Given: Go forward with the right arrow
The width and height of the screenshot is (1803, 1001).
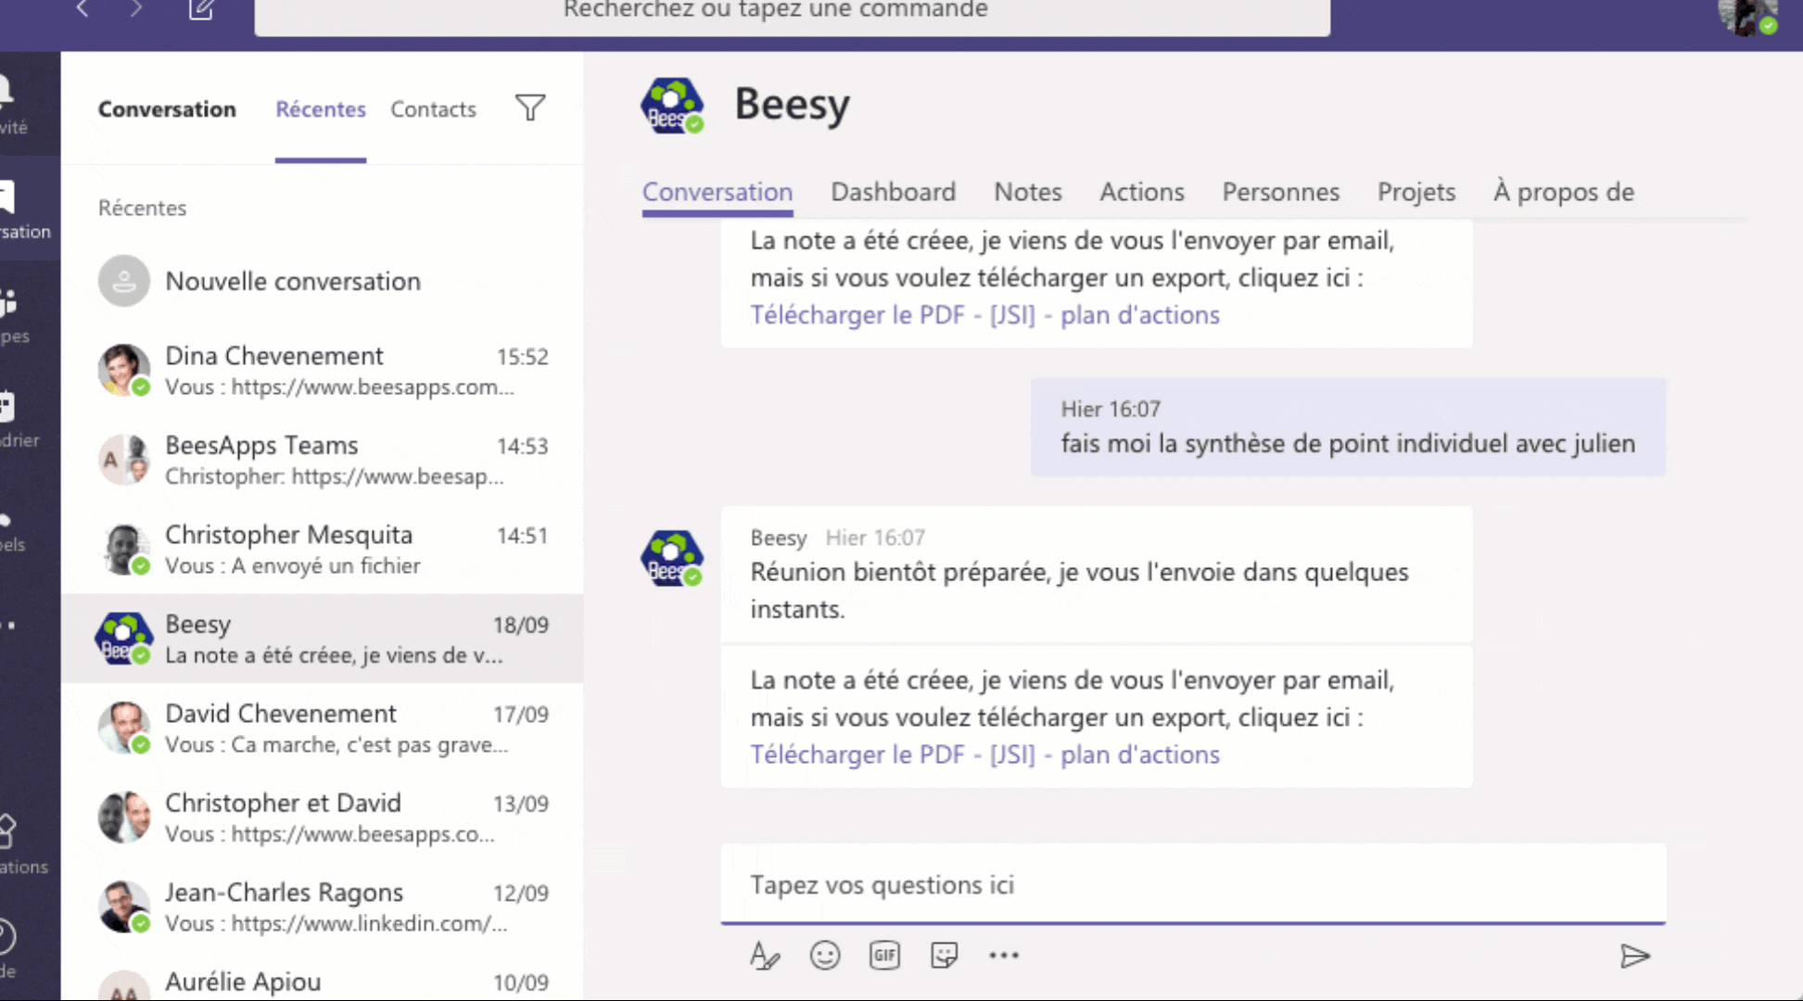Looking at the screenshot, I should tap(136, 9).
